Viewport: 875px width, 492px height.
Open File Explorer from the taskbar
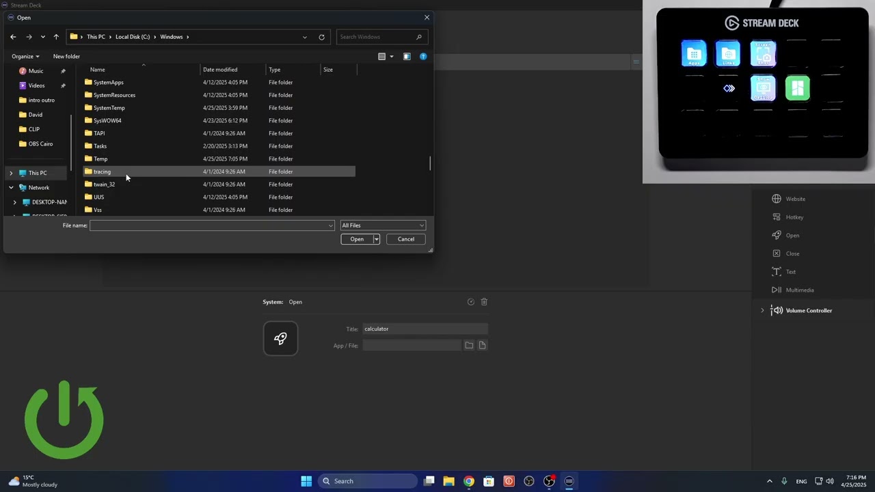(x=448, y=481)
